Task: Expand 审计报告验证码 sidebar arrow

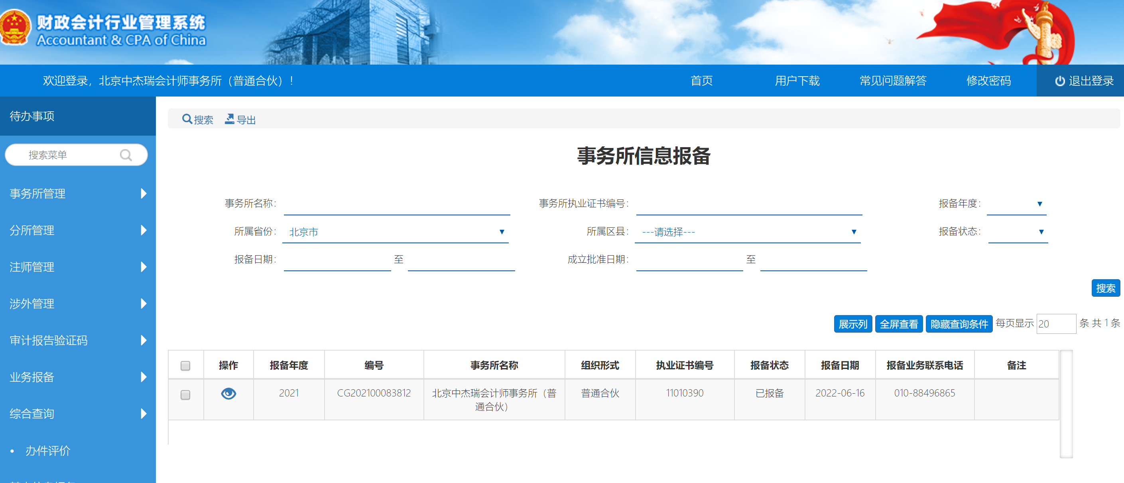Action: pos(144,340)
